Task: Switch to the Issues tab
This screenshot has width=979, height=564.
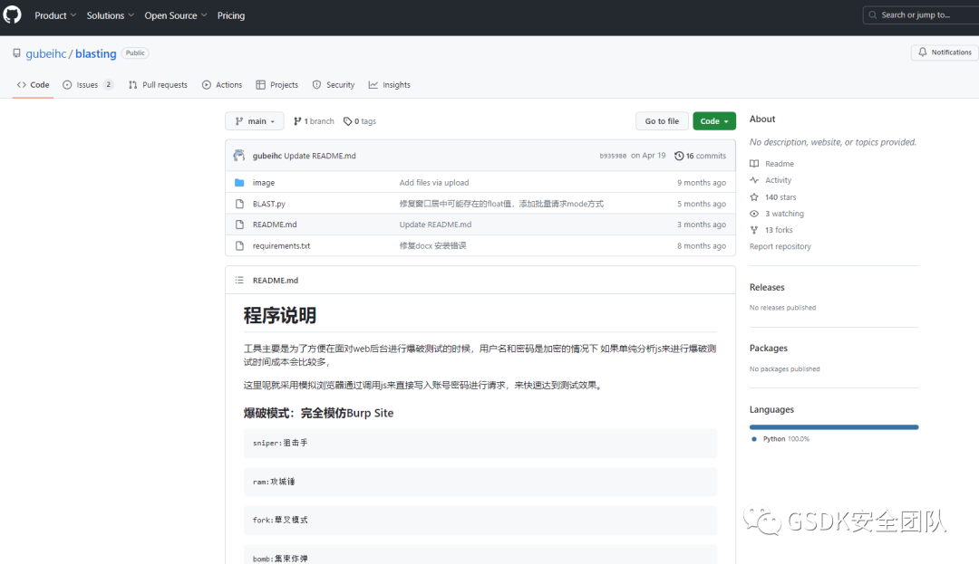Action: (x=88, y=85)
